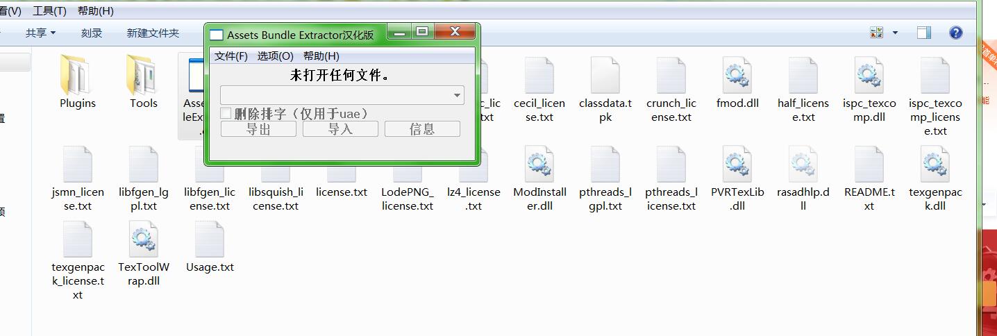This screenshot has height=336, width=997.
Task: Open the Plugins folder icon
Action: coord(77,75)
